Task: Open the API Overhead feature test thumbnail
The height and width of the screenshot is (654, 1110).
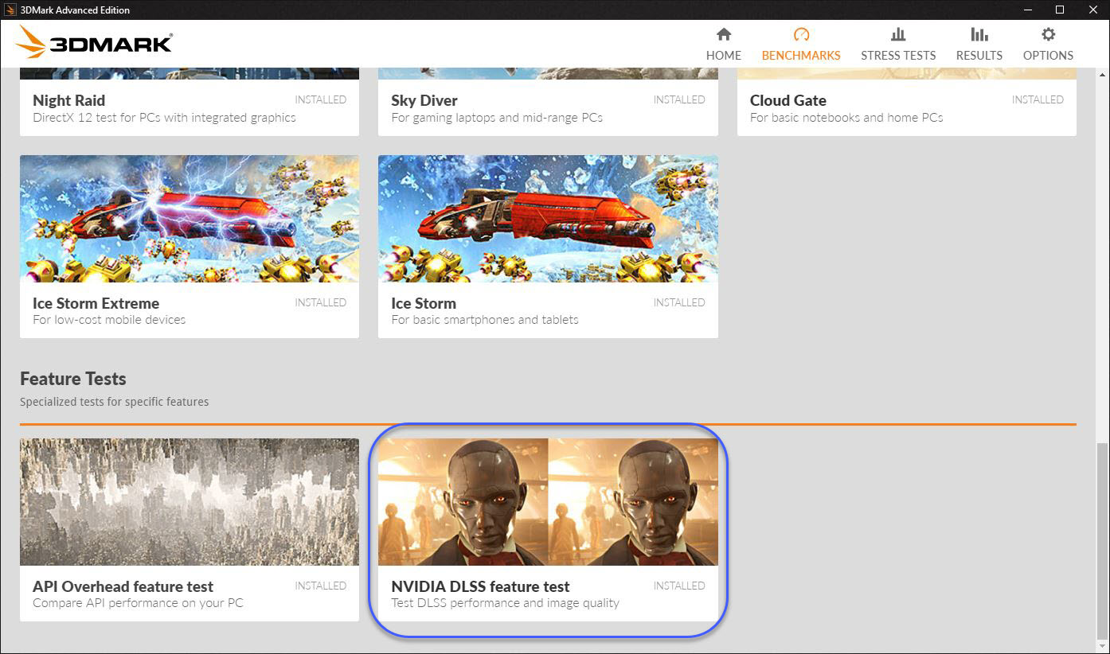Action: coord(190,502)
